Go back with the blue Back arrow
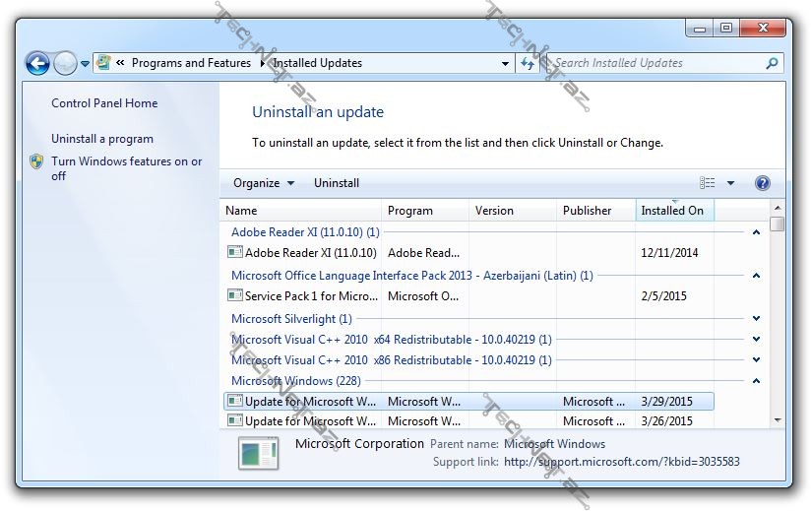 (37, 64)
